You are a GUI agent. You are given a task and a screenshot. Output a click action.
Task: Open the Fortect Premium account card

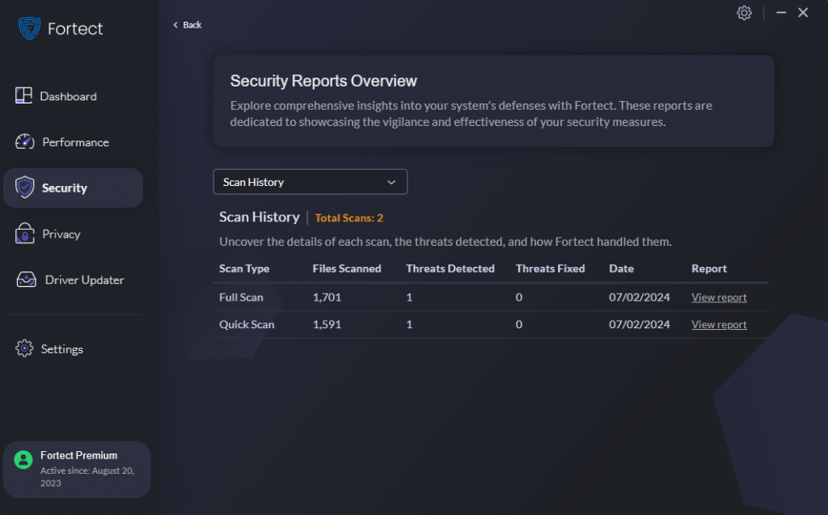[77, 469]
